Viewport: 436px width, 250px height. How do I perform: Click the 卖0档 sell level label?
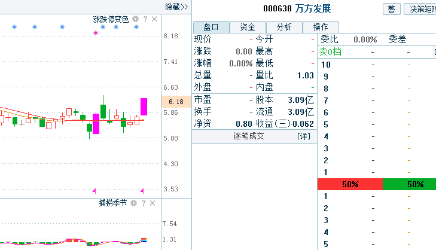(x=330, y=52)
